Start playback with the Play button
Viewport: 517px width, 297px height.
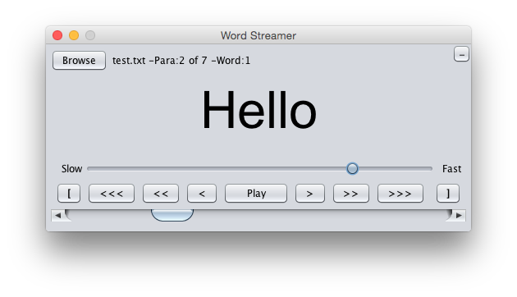pos(256,193)
